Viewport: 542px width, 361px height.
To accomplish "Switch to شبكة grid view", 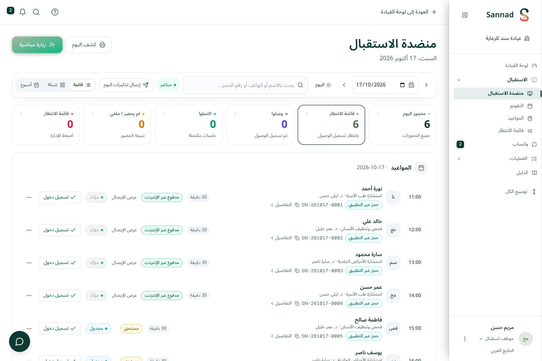I will [x=56, y=85].
